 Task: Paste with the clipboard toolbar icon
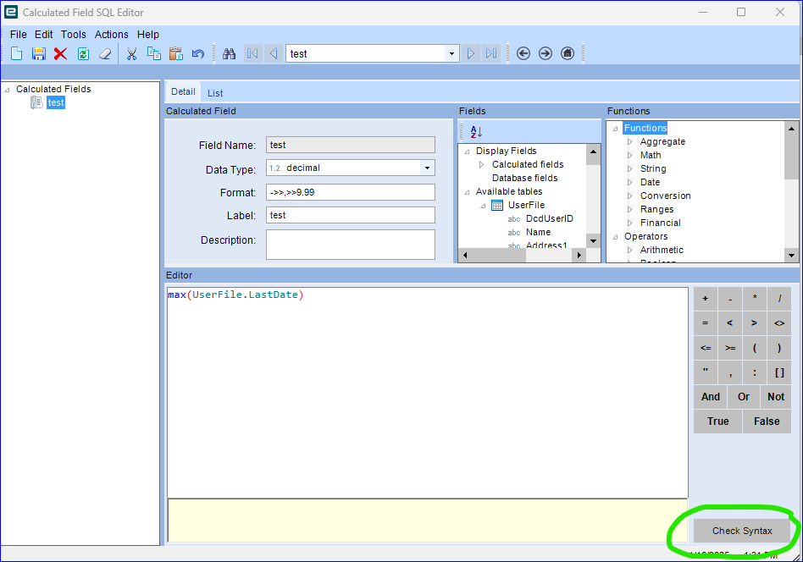175,53
